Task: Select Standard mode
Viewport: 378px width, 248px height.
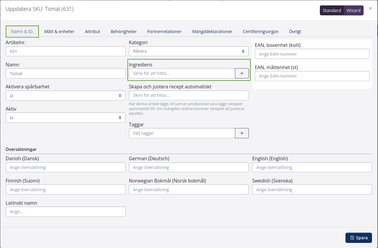Action: (332, 11)
